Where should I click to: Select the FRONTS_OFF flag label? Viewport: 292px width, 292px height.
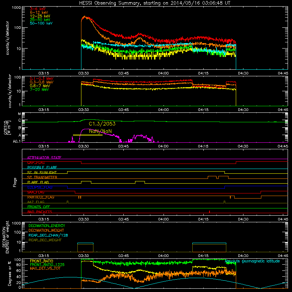39,207
